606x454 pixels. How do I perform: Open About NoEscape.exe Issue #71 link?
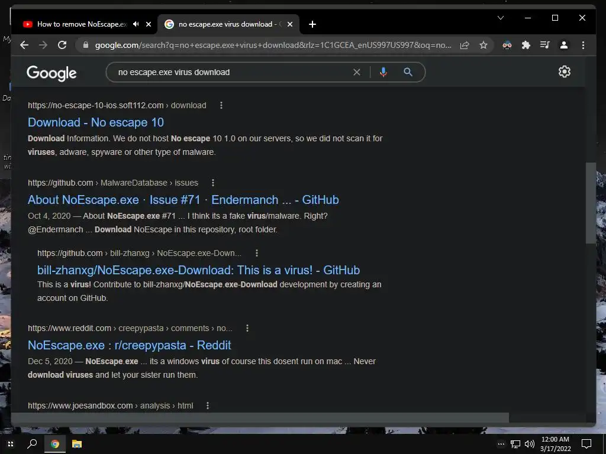[183, 200]
